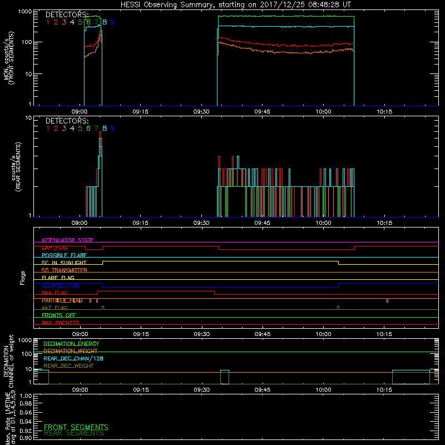Click the REAR_DEC_WEIGHT legend label
This screenshot has height=445, width=445.
tap(68, 366)
